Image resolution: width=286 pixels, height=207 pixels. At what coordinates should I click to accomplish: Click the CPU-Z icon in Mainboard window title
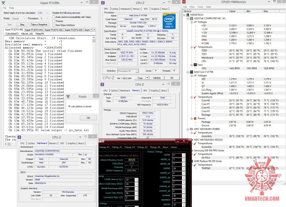click(x=19, y=137)
